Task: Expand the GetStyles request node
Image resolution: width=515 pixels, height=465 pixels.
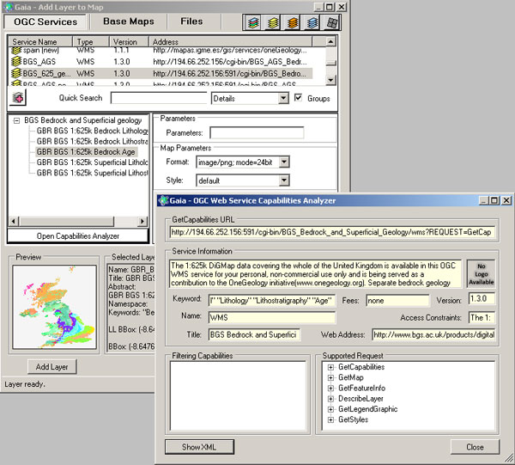Action: pyautogui.click(x=331, y=419)
